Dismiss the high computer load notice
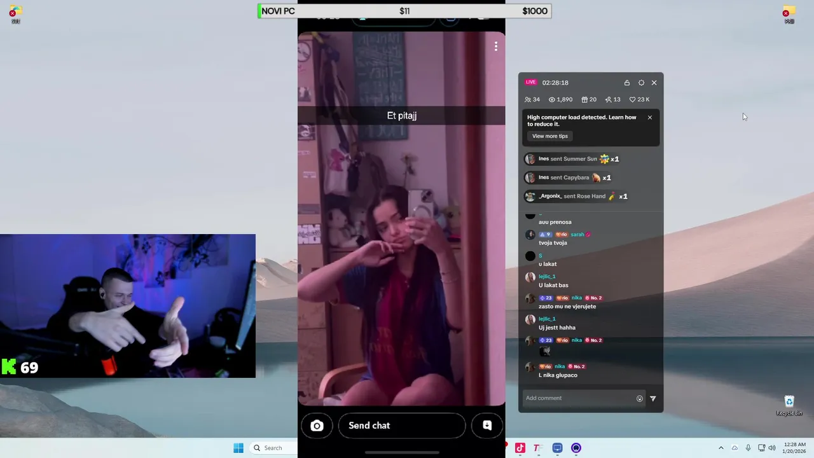Viewport: 814px width, 458px height. (650, 118)
